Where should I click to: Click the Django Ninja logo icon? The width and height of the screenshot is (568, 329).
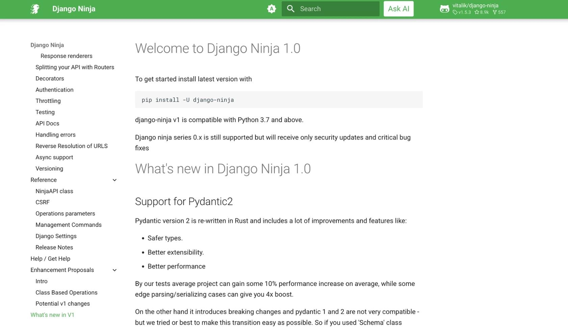tap(35, 9)
